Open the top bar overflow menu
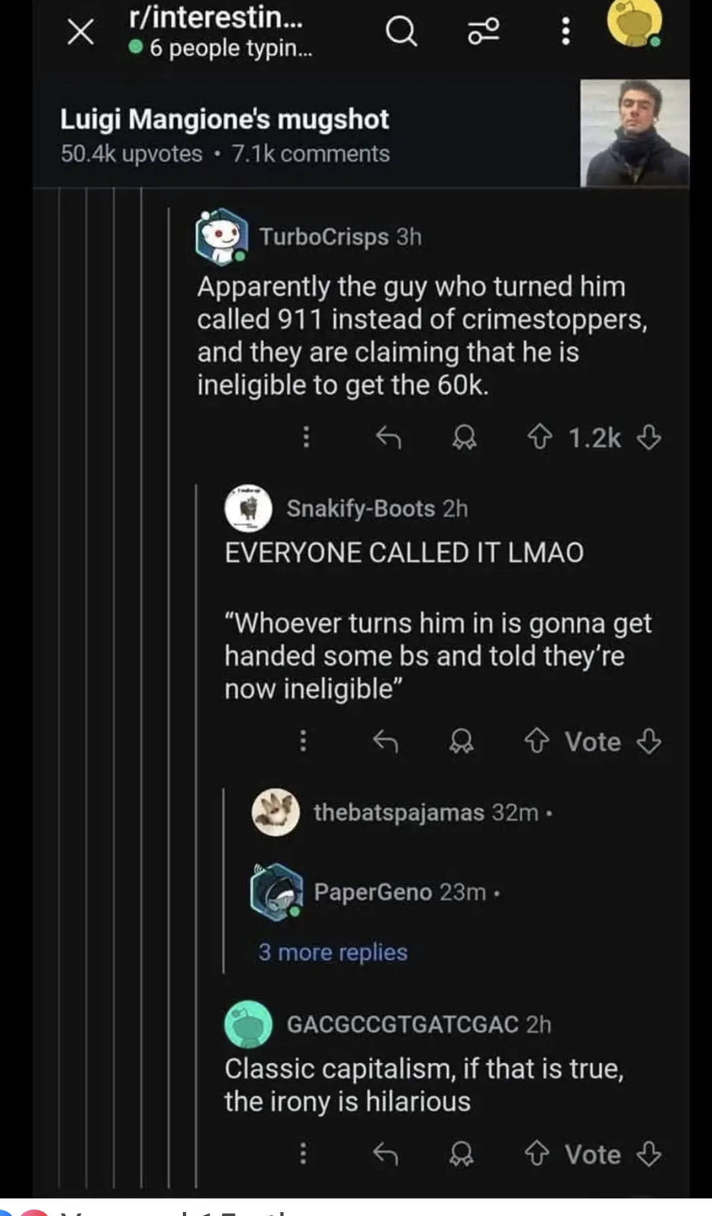The image size is (712, 1216). (566, 31)
